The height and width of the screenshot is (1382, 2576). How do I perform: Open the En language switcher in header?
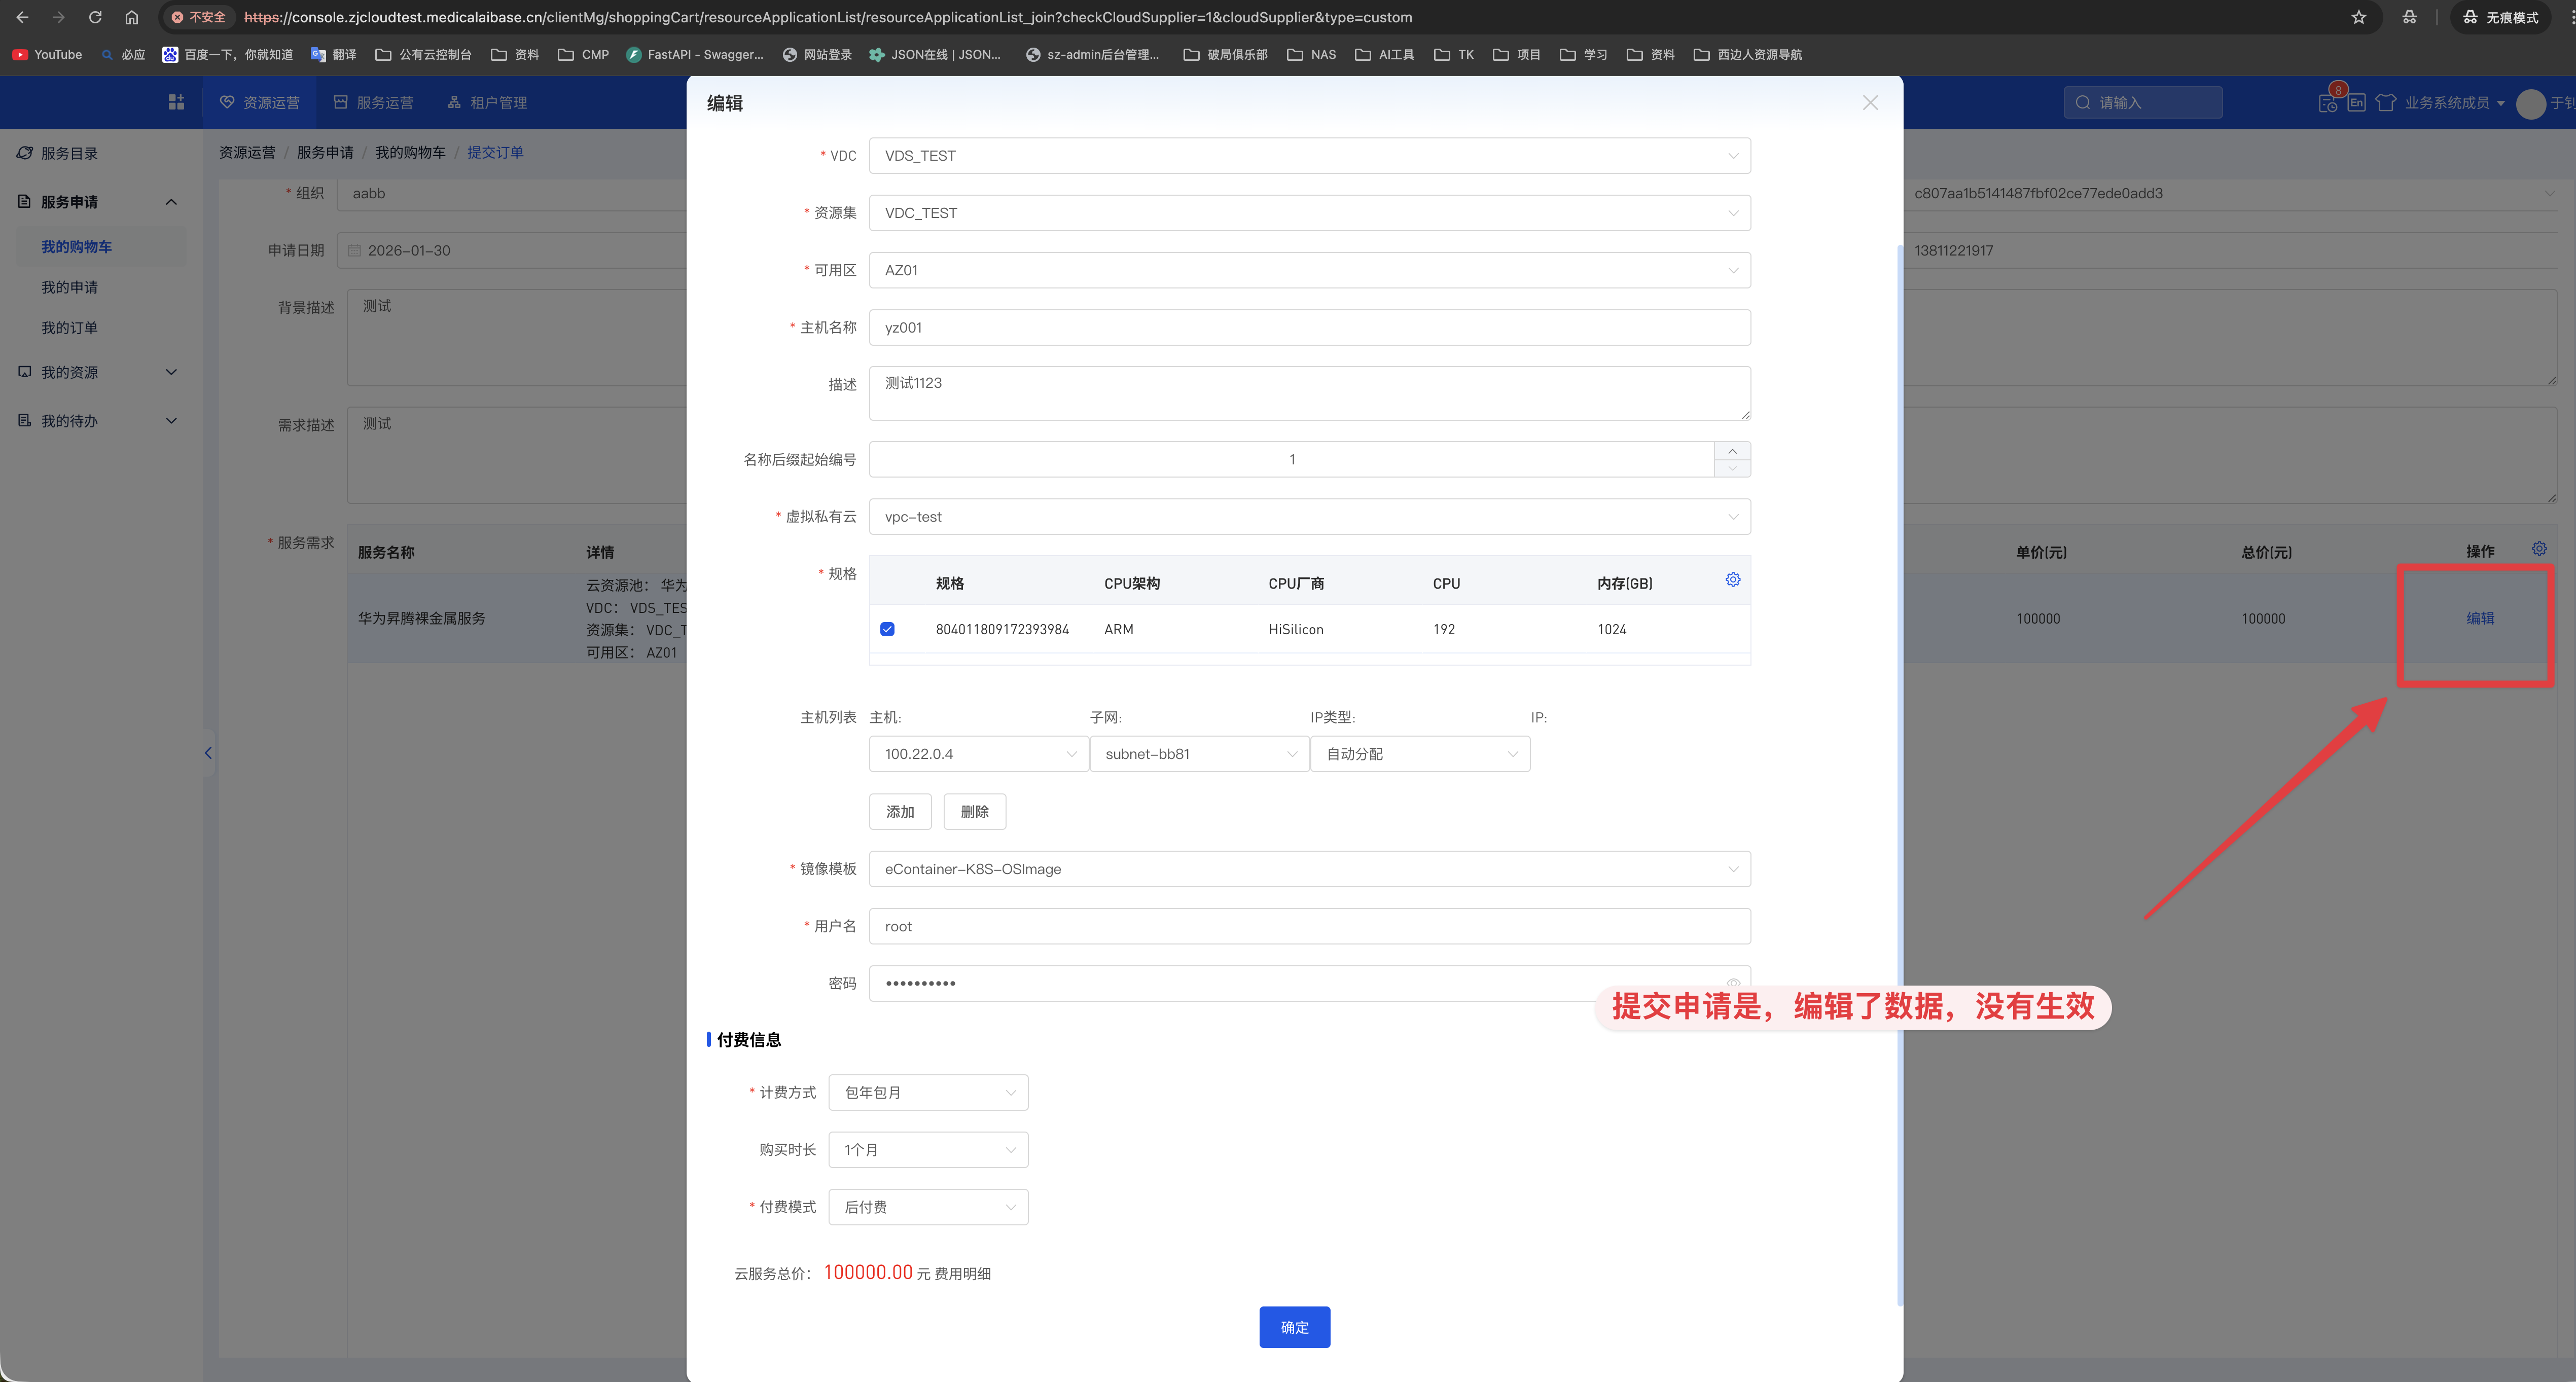(x=2356, y=102)
